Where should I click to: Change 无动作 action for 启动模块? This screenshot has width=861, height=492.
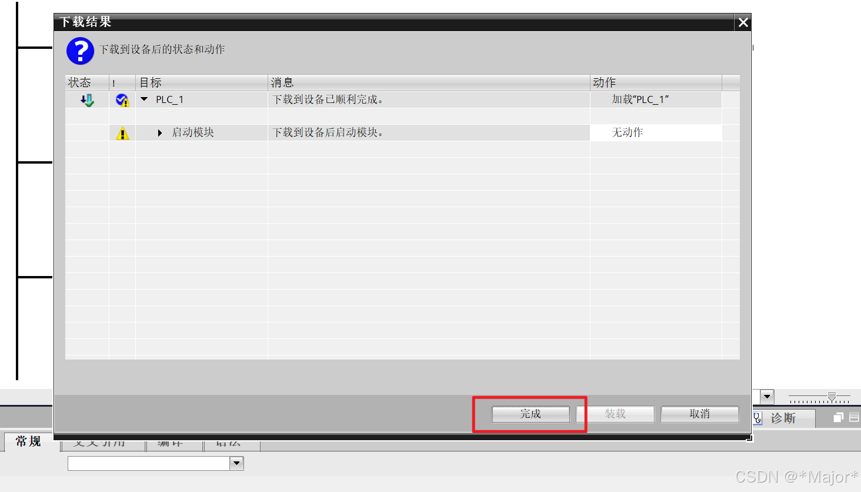tap(629, 132)
